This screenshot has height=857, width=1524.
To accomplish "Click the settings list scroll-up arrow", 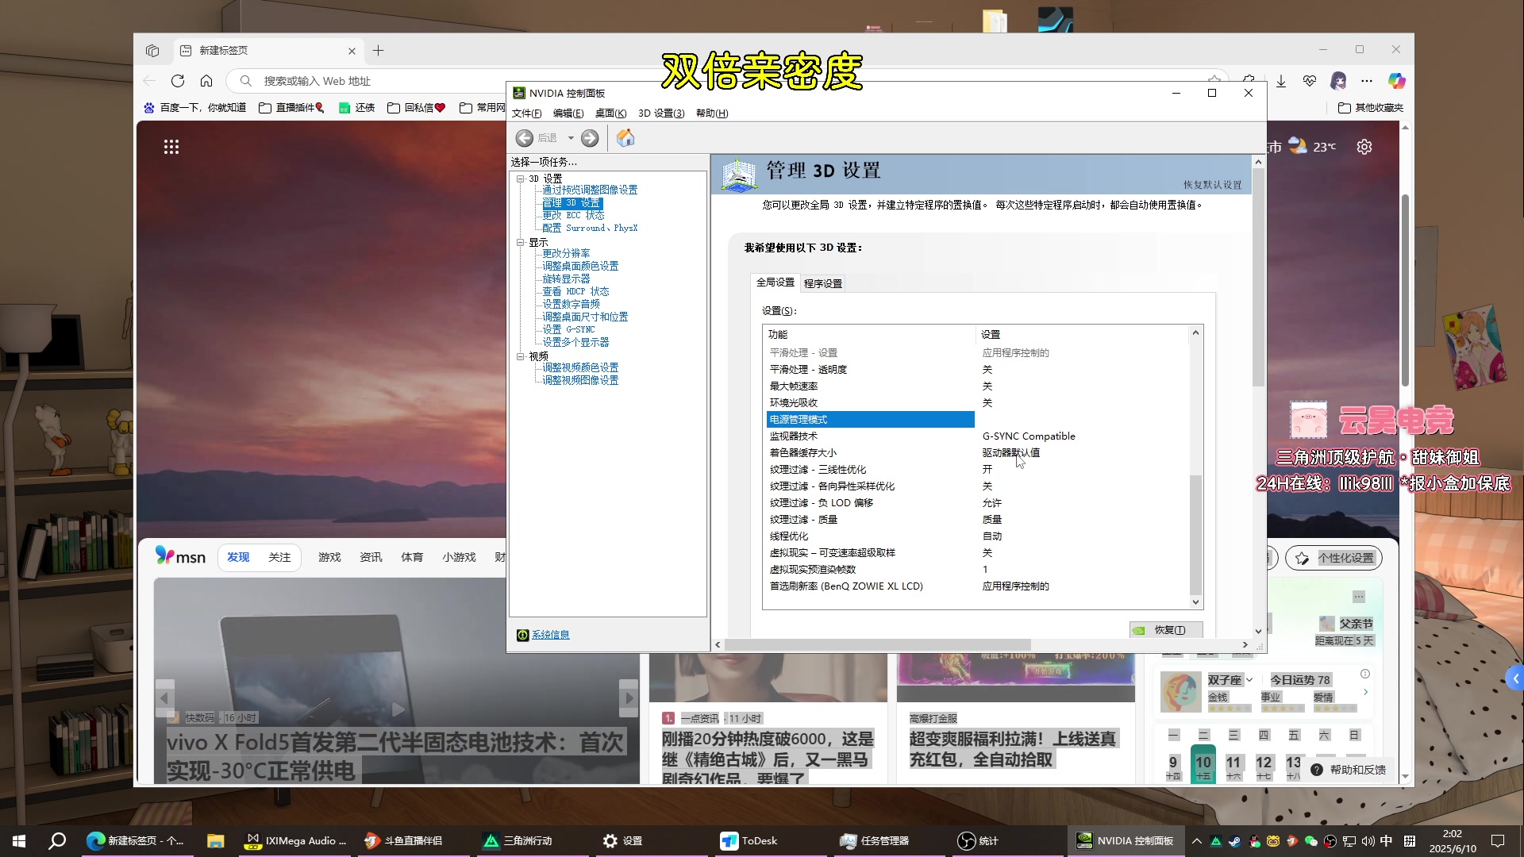I will pyautogui.click(x=1195, y=333).
